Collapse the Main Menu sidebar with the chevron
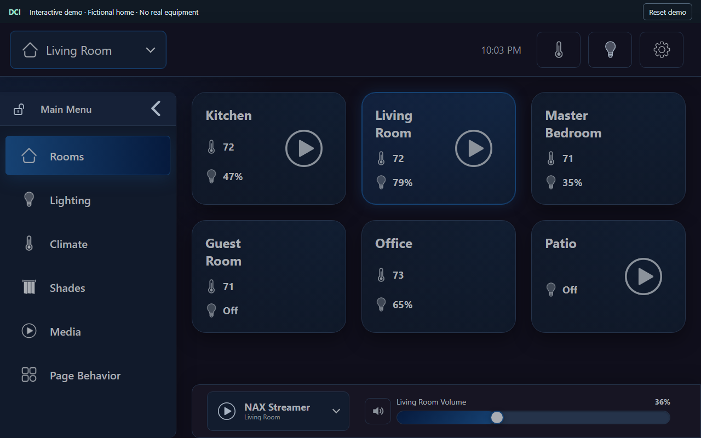 point(156,108)
